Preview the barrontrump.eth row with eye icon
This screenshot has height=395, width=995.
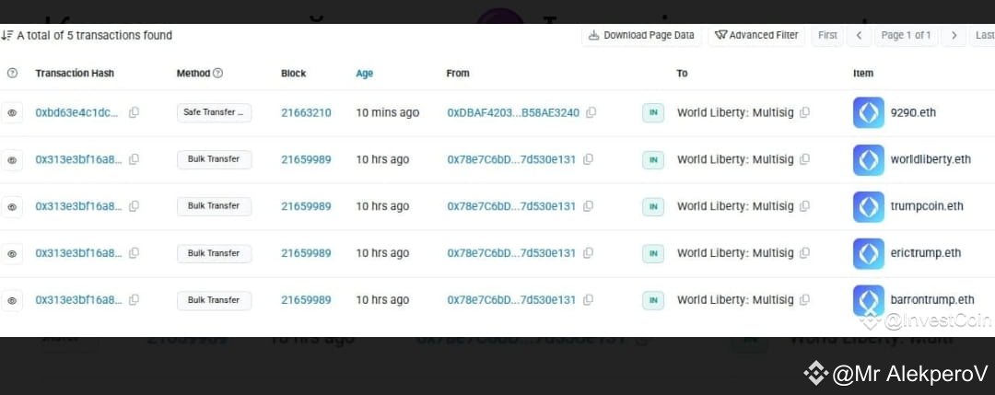(11, 300)
